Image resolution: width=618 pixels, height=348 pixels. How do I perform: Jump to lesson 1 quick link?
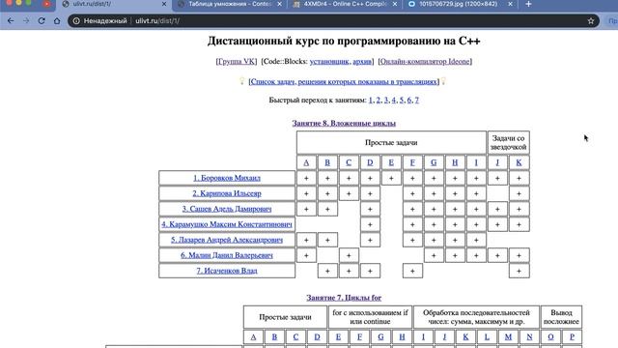[371, 101]
